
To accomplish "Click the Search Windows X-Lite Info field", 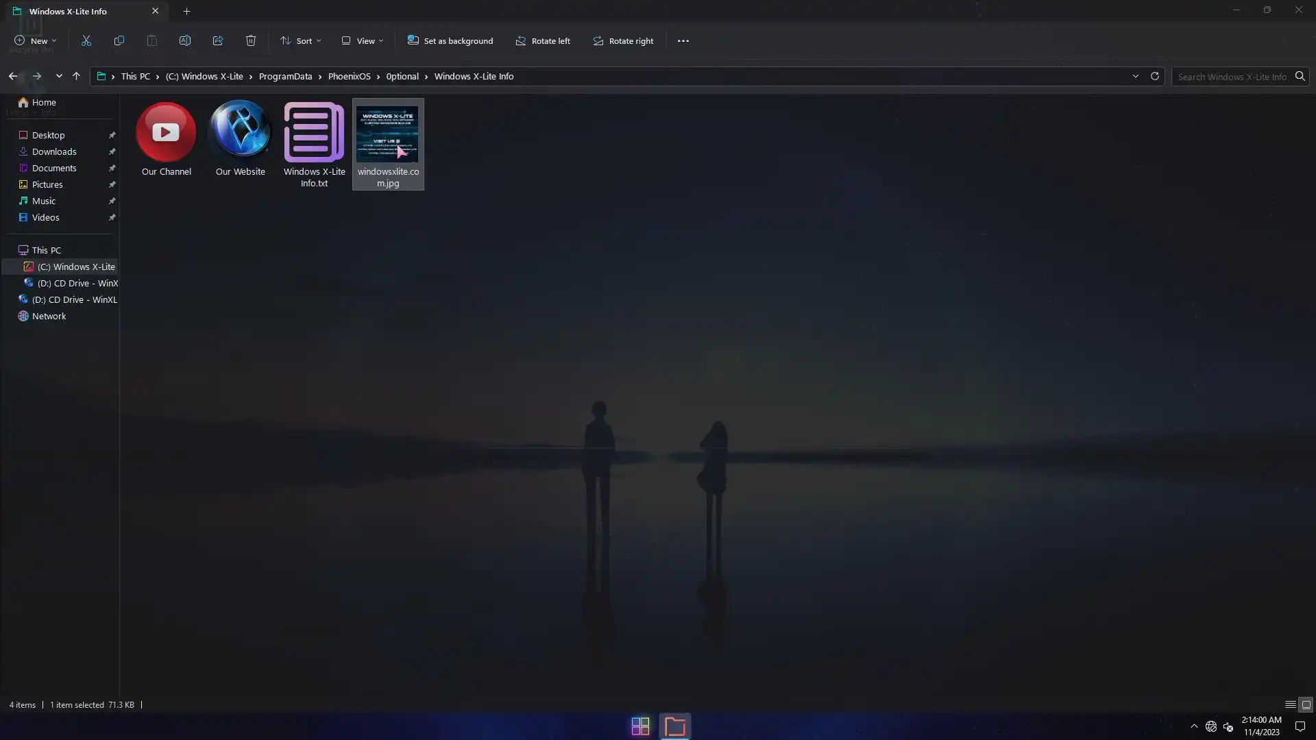I will pyautogui.click(x=1232, y=77).
